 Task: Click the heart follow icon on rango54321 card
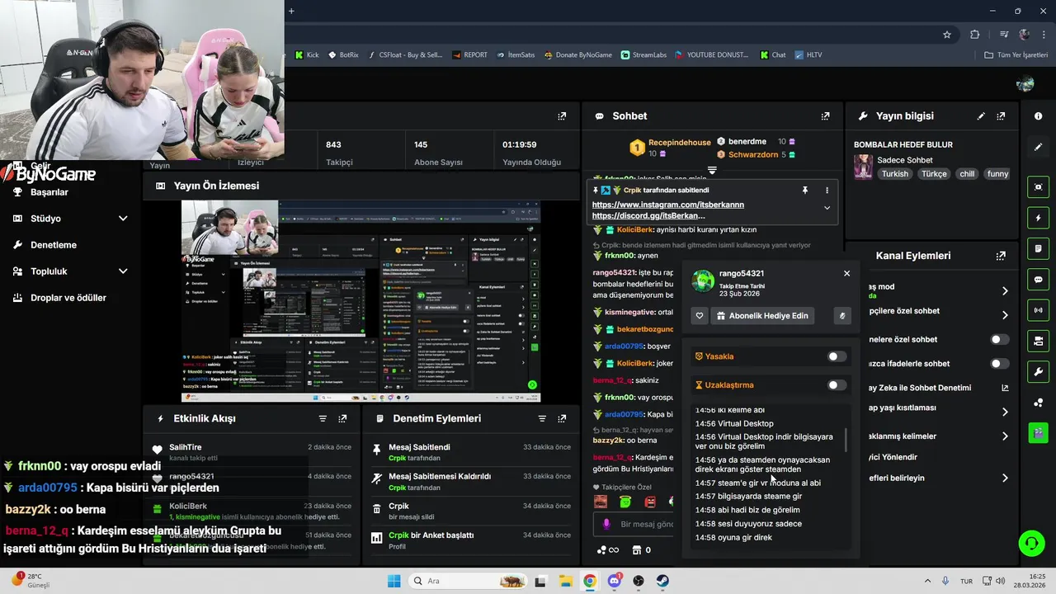pos(700,315)
